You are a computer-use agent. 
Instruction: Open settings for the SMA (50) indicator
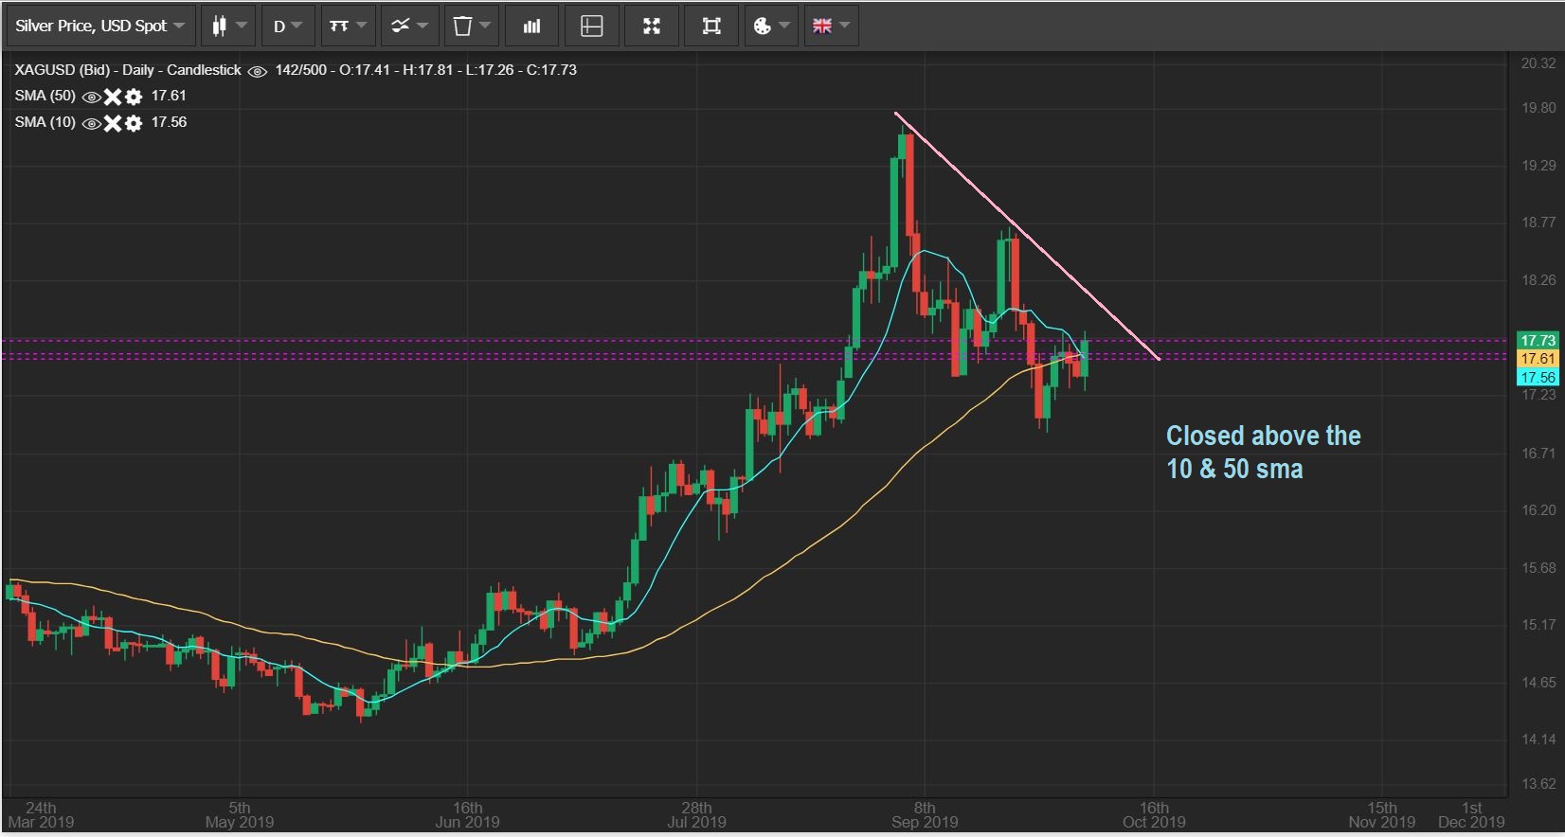[x=134, y=97]
